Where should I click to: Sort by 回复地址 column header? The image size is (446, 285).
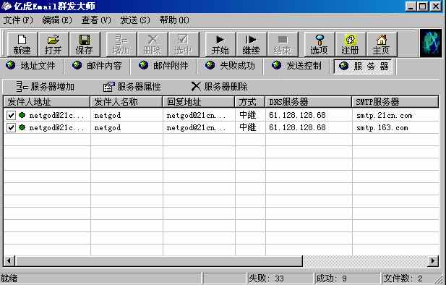pos(199,102)
